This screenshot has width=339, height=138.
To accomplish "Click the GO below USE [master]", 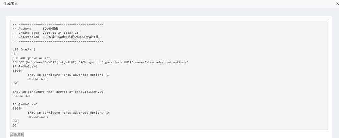I will tap(14, 54).
